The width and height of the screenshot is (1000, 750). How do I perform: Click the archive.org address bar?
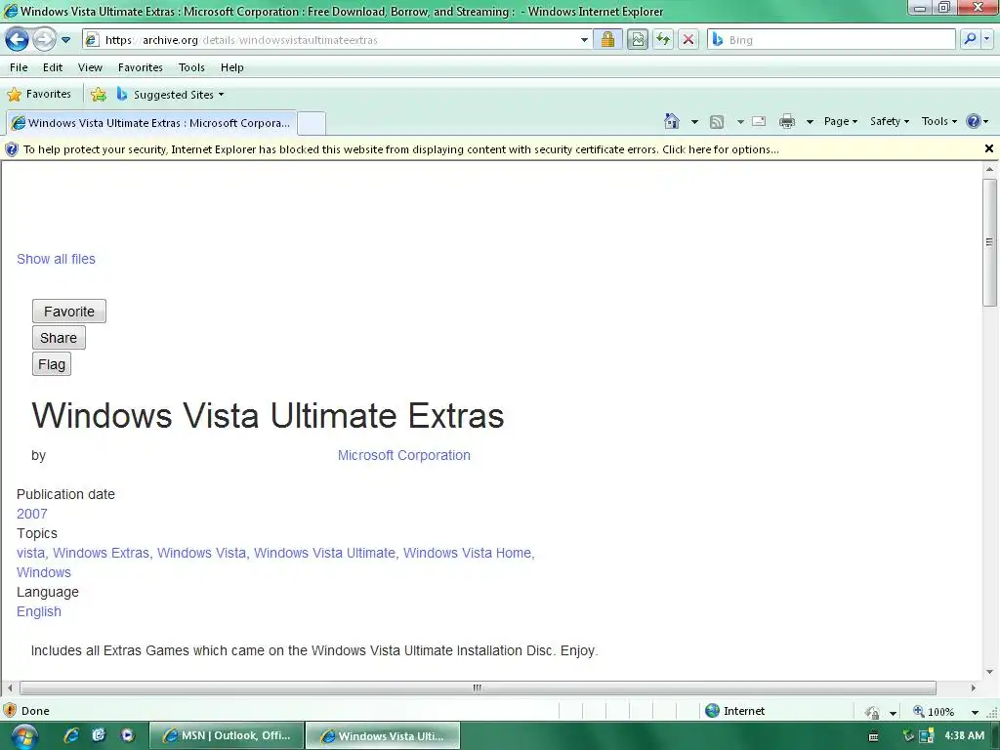335,39
